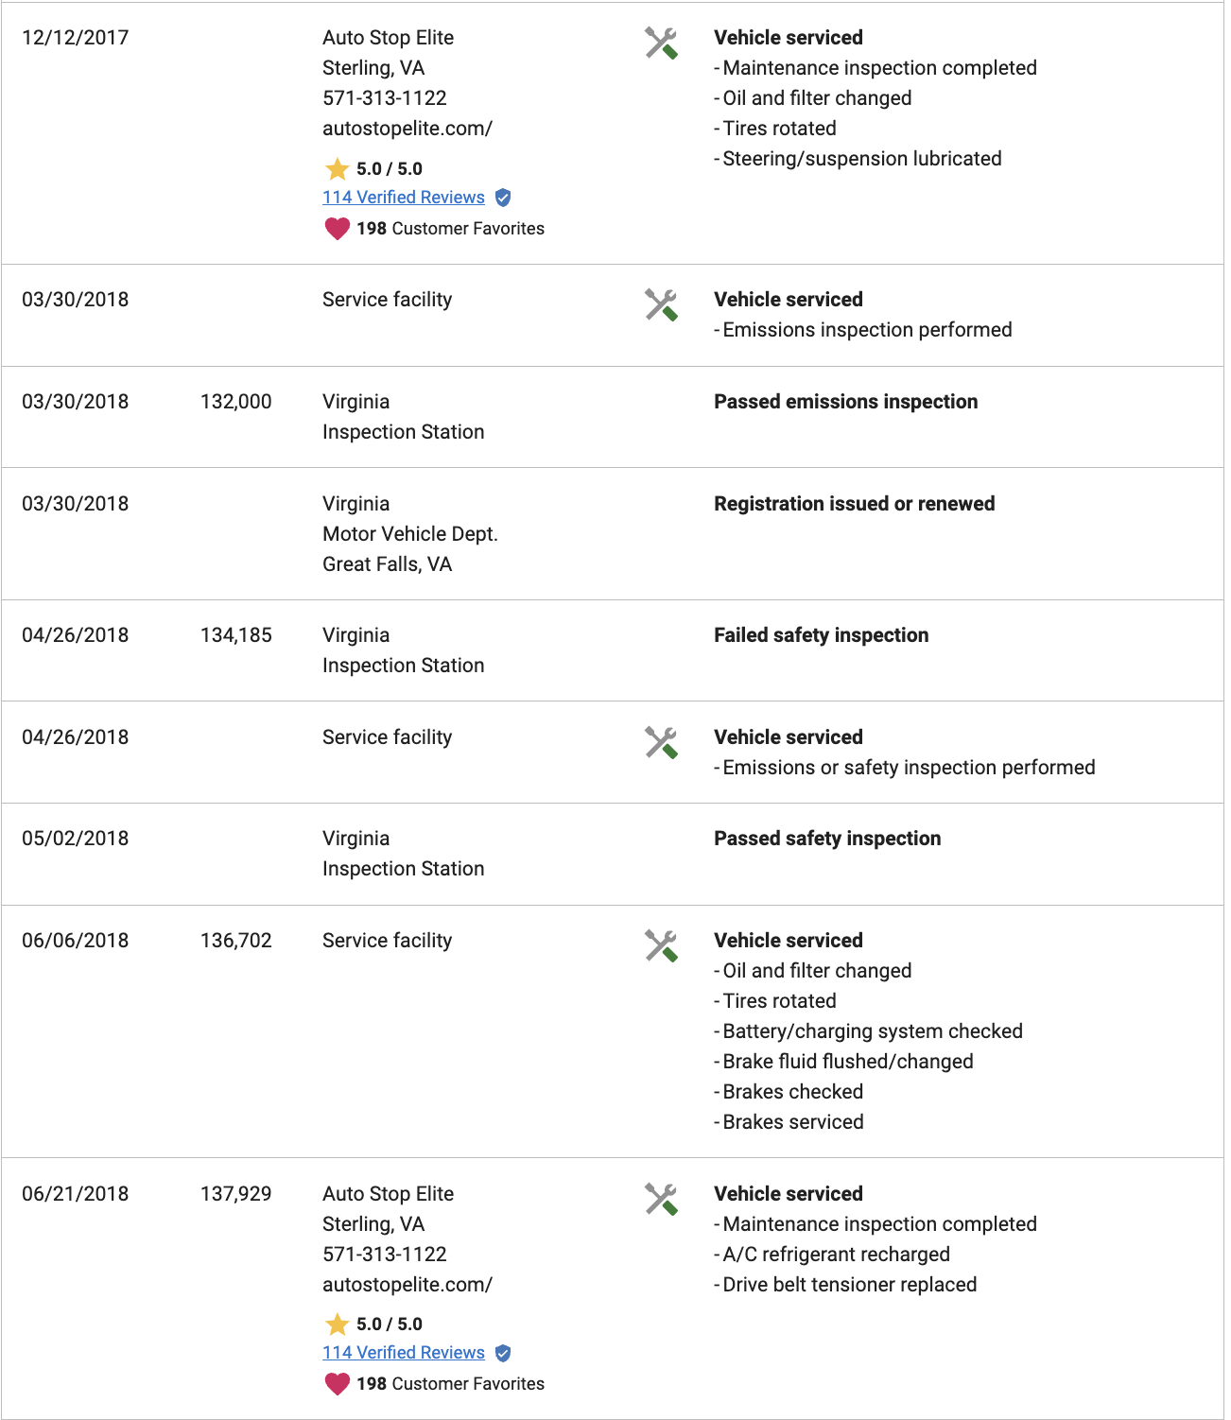Image resolution: width=1231 pixels, height=1420 pixels.
Task: Click the gold star rating icon in 12/12/2017 entry
Action: (337, 169)
